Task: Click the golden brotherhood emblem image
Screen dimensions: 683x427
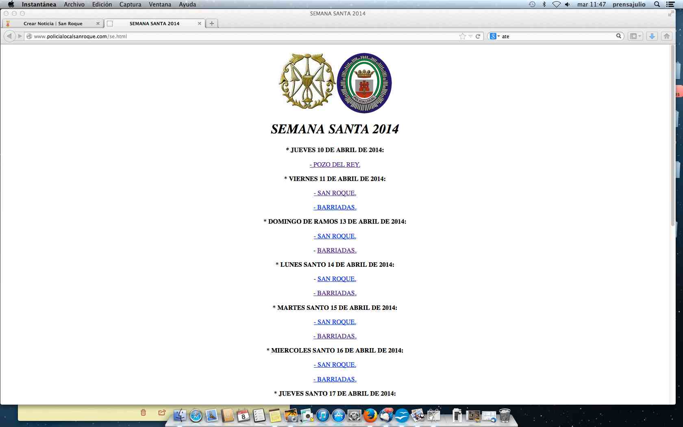Action: tap(307, 81)
